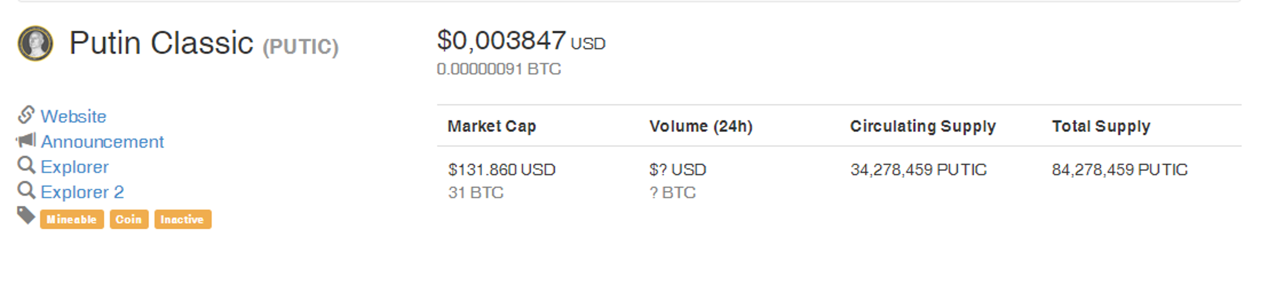1268x284 pixels.
Task: Click the tag icon before the labels
Action: click(26, 215)
